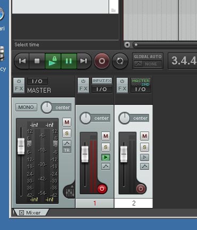Open the master mixer settings faders icon
Image resolution: width=197 pixels, height=230 pixels.
(70, 192)
